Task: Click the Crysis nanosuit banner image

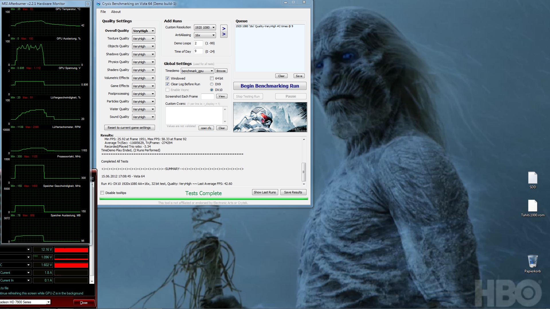Action: tap(270, 117)
